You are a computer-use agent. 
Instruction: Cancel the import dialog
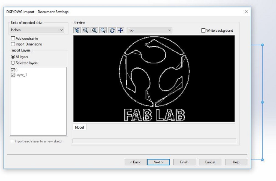(x=210, y=162)
